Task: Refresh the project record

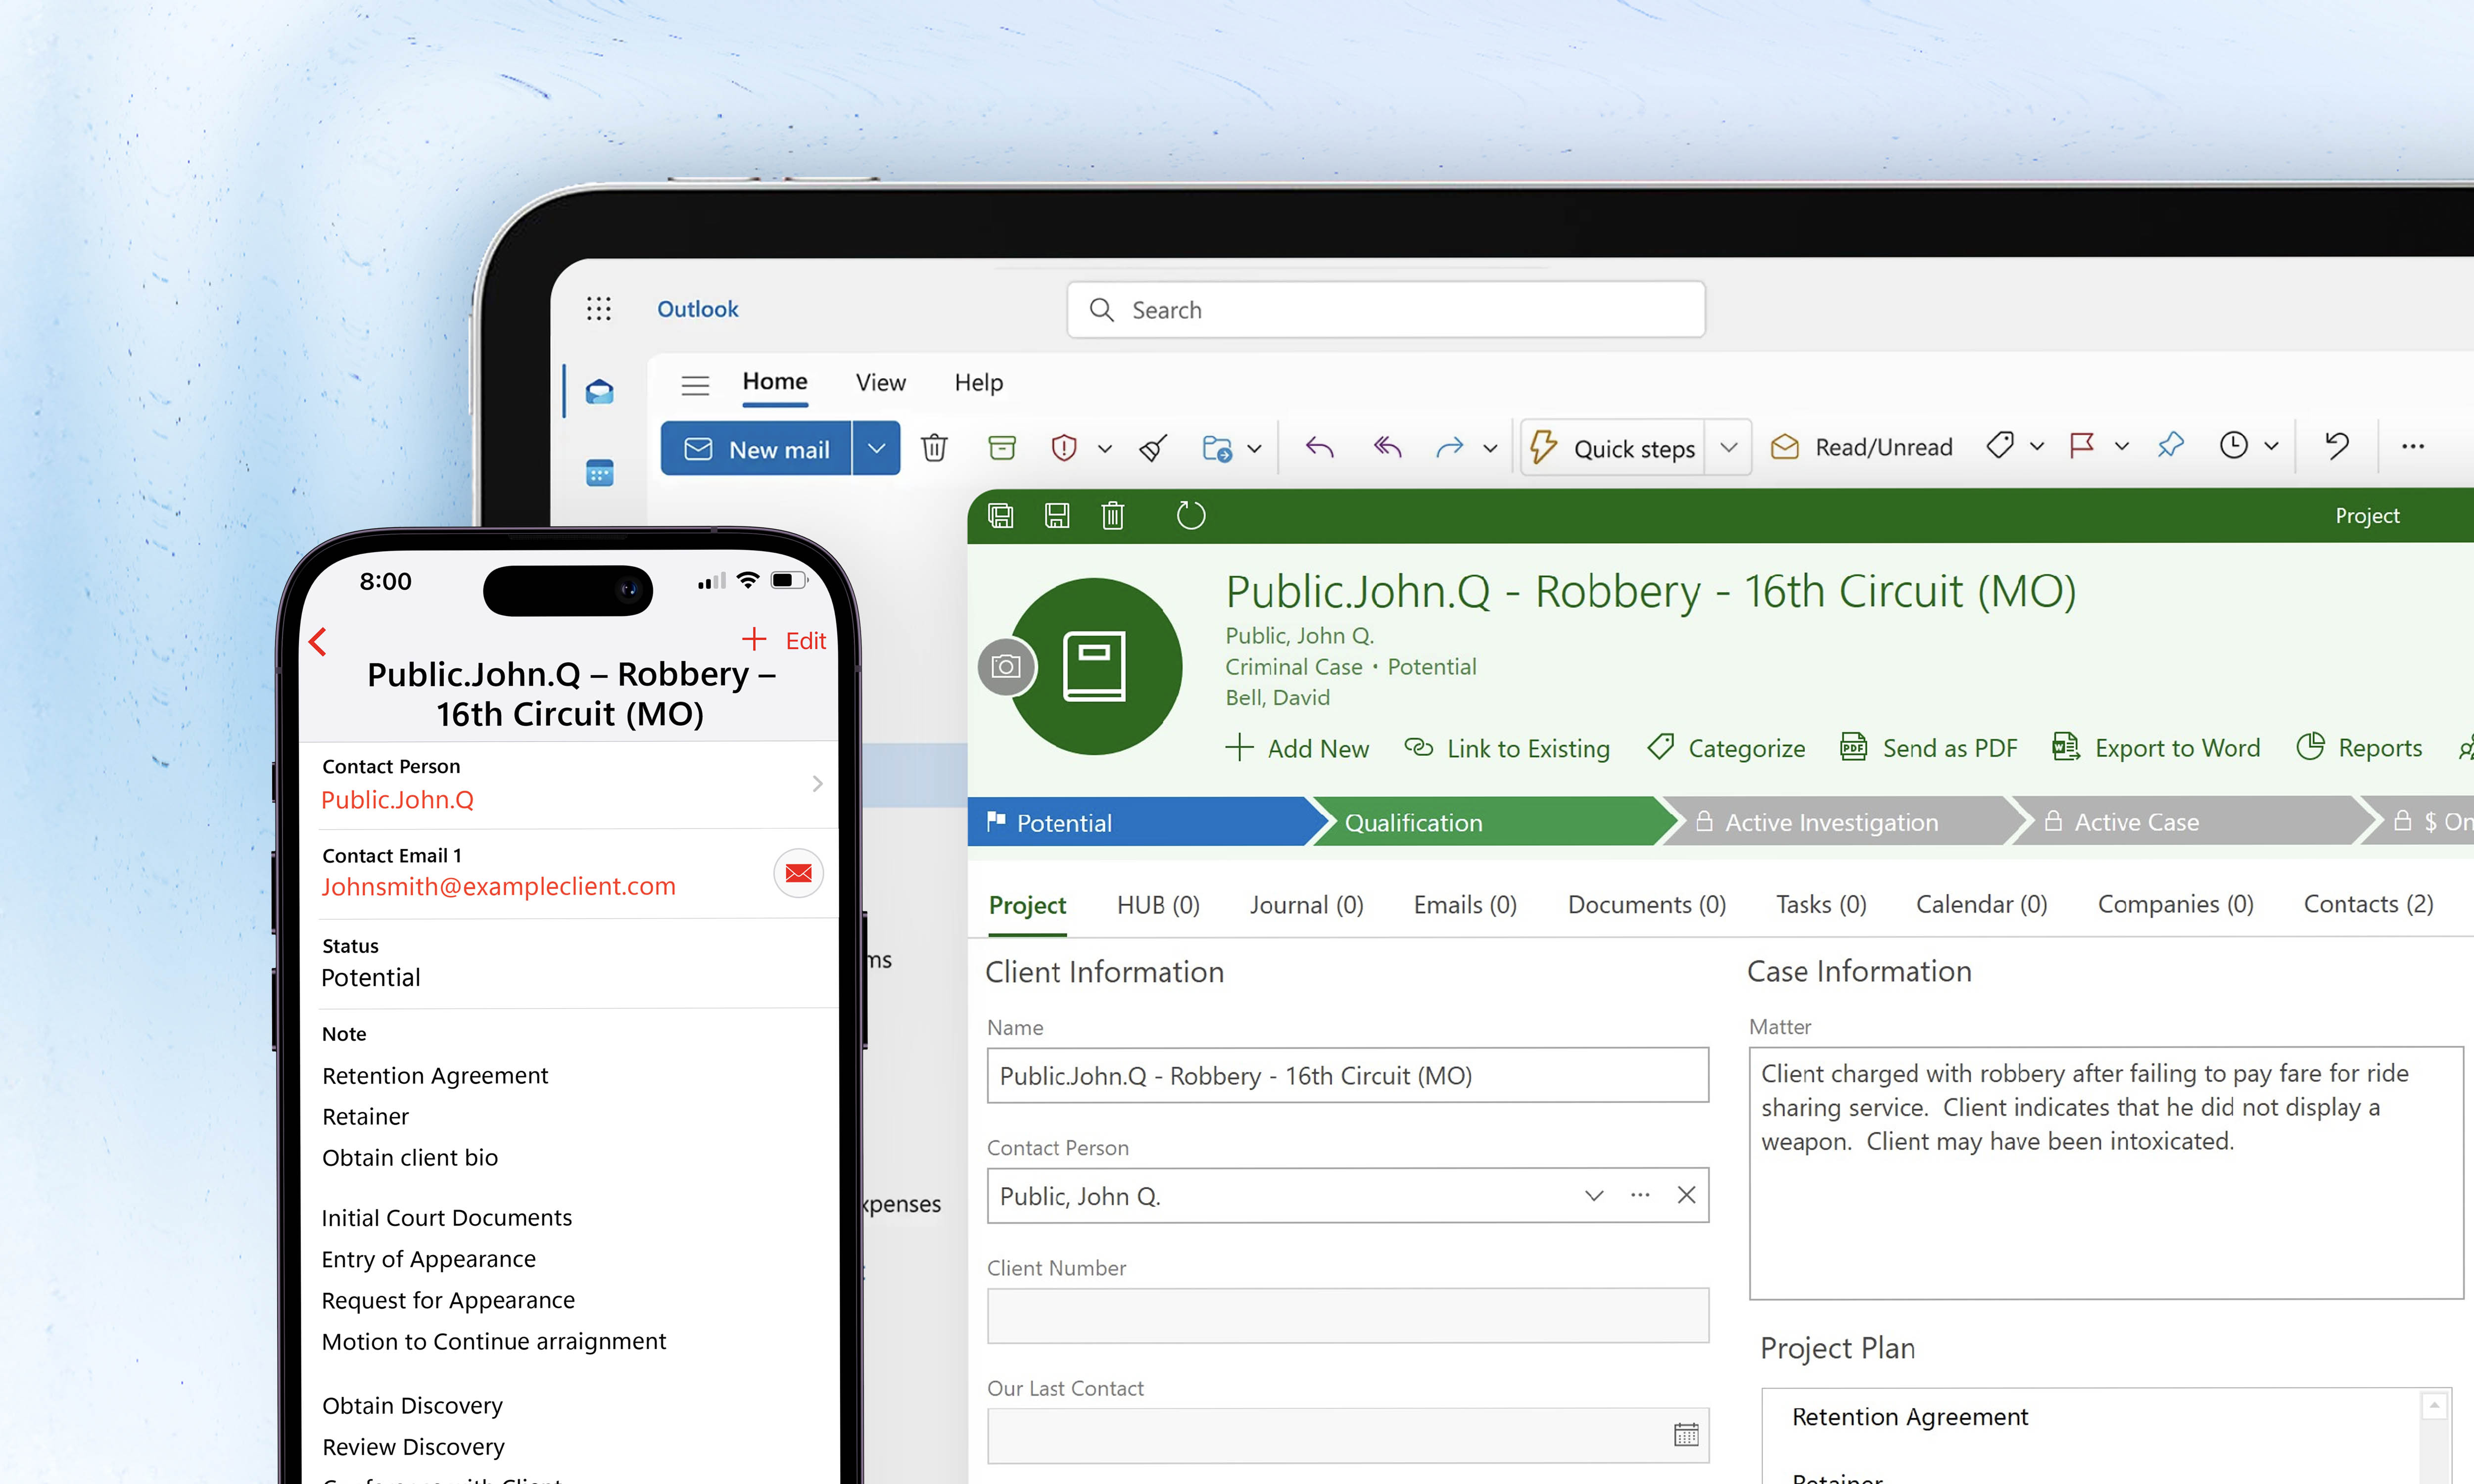Action: [x=1190, y=516]
